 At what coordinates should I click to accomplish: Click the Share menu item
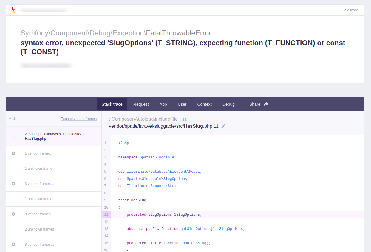coord(255,104)
